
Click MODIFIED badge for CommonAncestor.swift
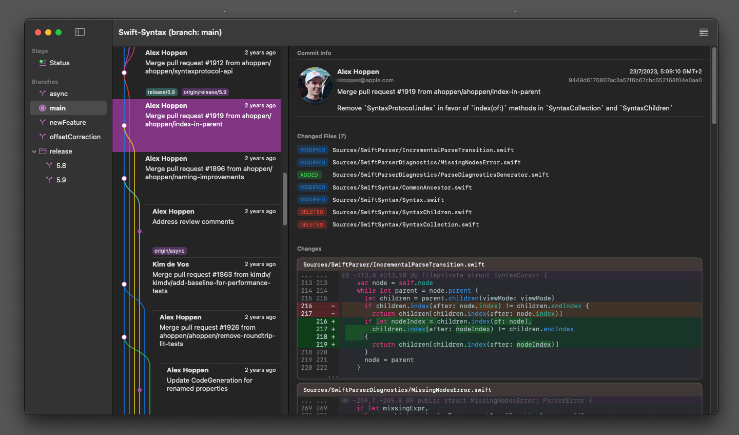point(313,187)
